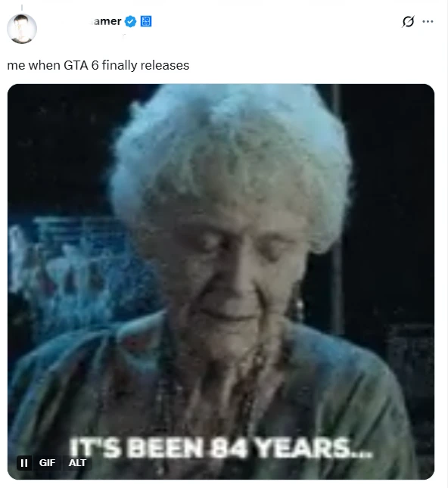Open the GIF media in full view
The width and height of the screenshot is (448, 488).
221,281
